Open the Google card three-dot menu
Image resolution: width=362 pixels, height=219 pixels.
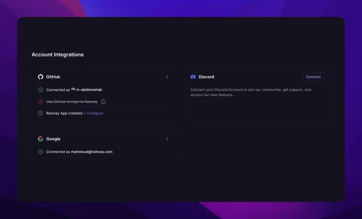167,139
